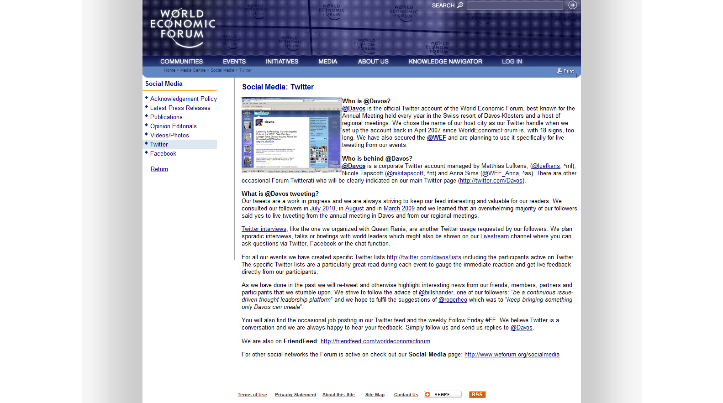Viewport: 723px width, 403px height.
Task: Open the Communities menu
Action: pos(181,62)
